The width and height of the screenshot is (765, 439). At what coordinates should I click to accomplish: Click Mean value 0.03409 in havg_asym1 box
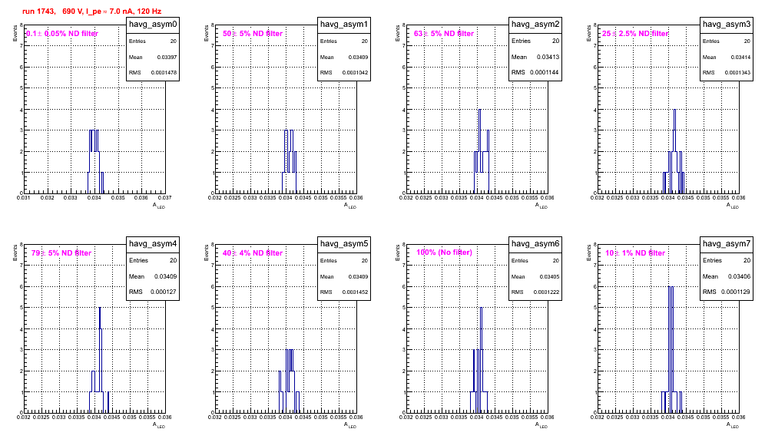358,57
